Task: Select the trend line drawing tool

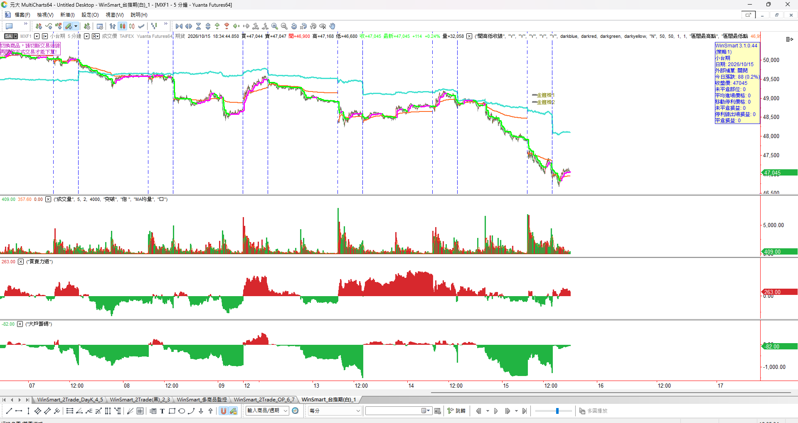Action: (9, 411)
